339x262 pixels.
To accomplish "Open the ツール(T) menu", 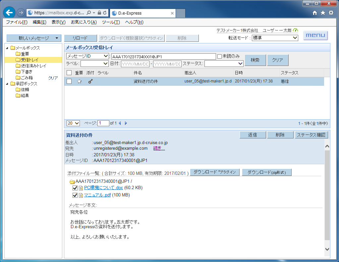I will (111, 22).
